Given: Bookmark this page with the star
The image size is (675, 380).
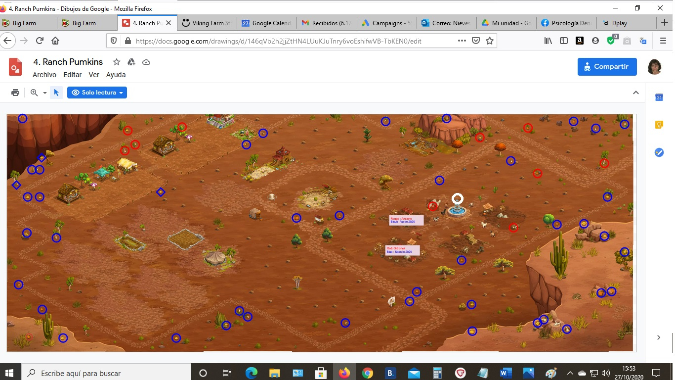Looking at the screenshot, I should [x=490, y=41].
